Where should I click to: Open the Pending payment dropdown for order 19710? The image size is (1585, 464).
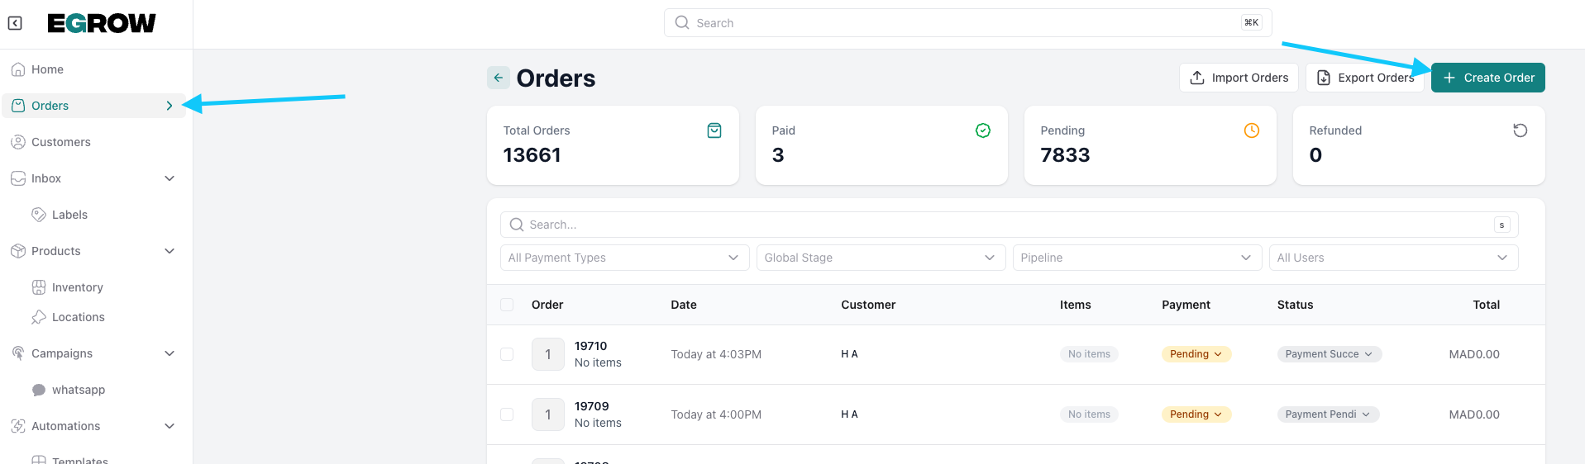point(1196,354)
